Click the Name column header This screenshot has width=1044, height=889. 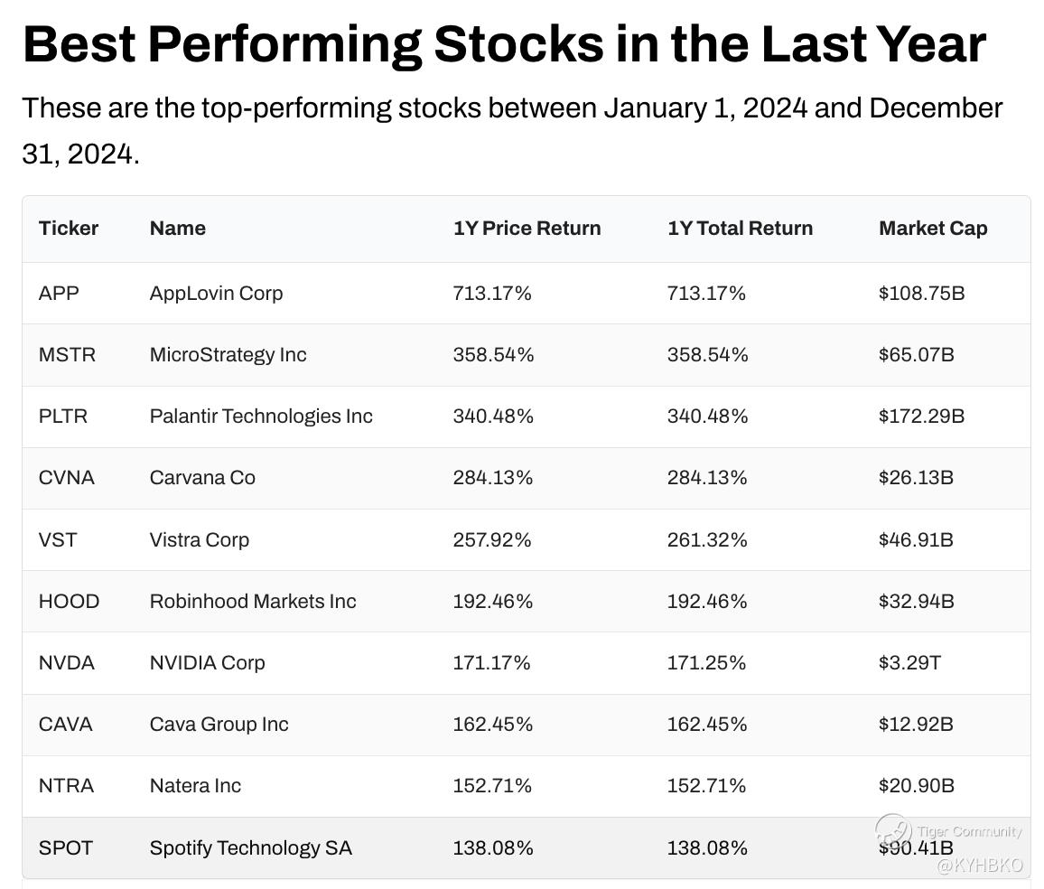coord(178,229)
